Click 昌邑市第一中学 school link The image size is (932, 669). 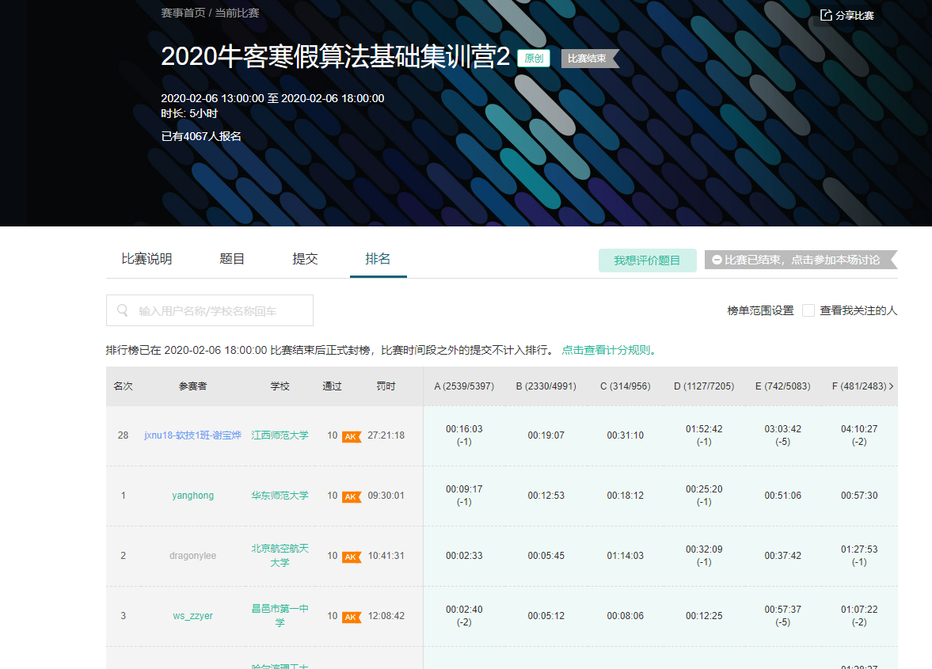(280, 615)
